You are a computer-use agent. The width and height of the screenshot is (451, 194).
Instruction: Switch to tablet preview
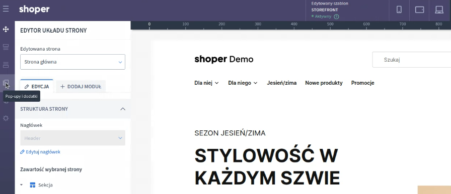click(420, 10)
